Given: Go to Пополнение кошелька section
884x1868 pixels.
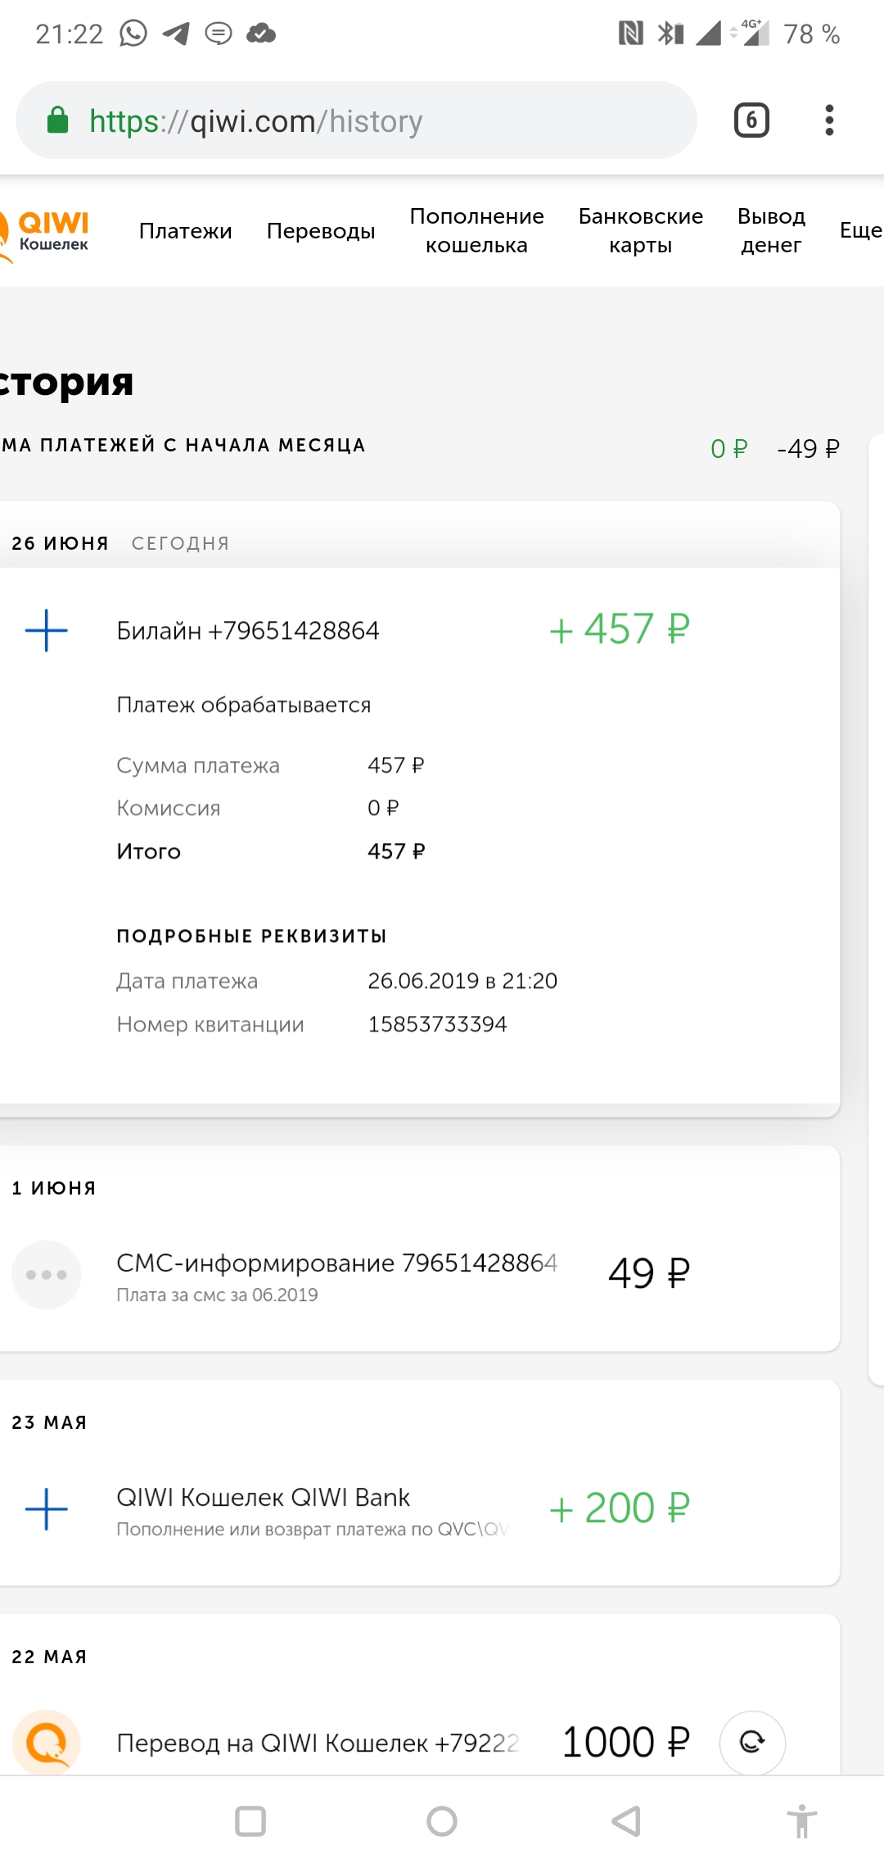Looking at the screenshot, I should (476, 231).
